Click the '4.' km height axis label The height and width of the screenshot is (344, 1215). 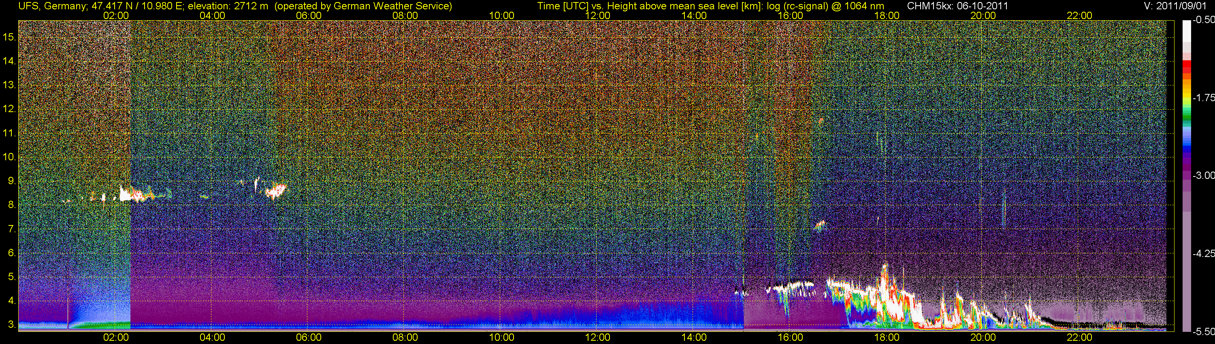click(12, 301)
